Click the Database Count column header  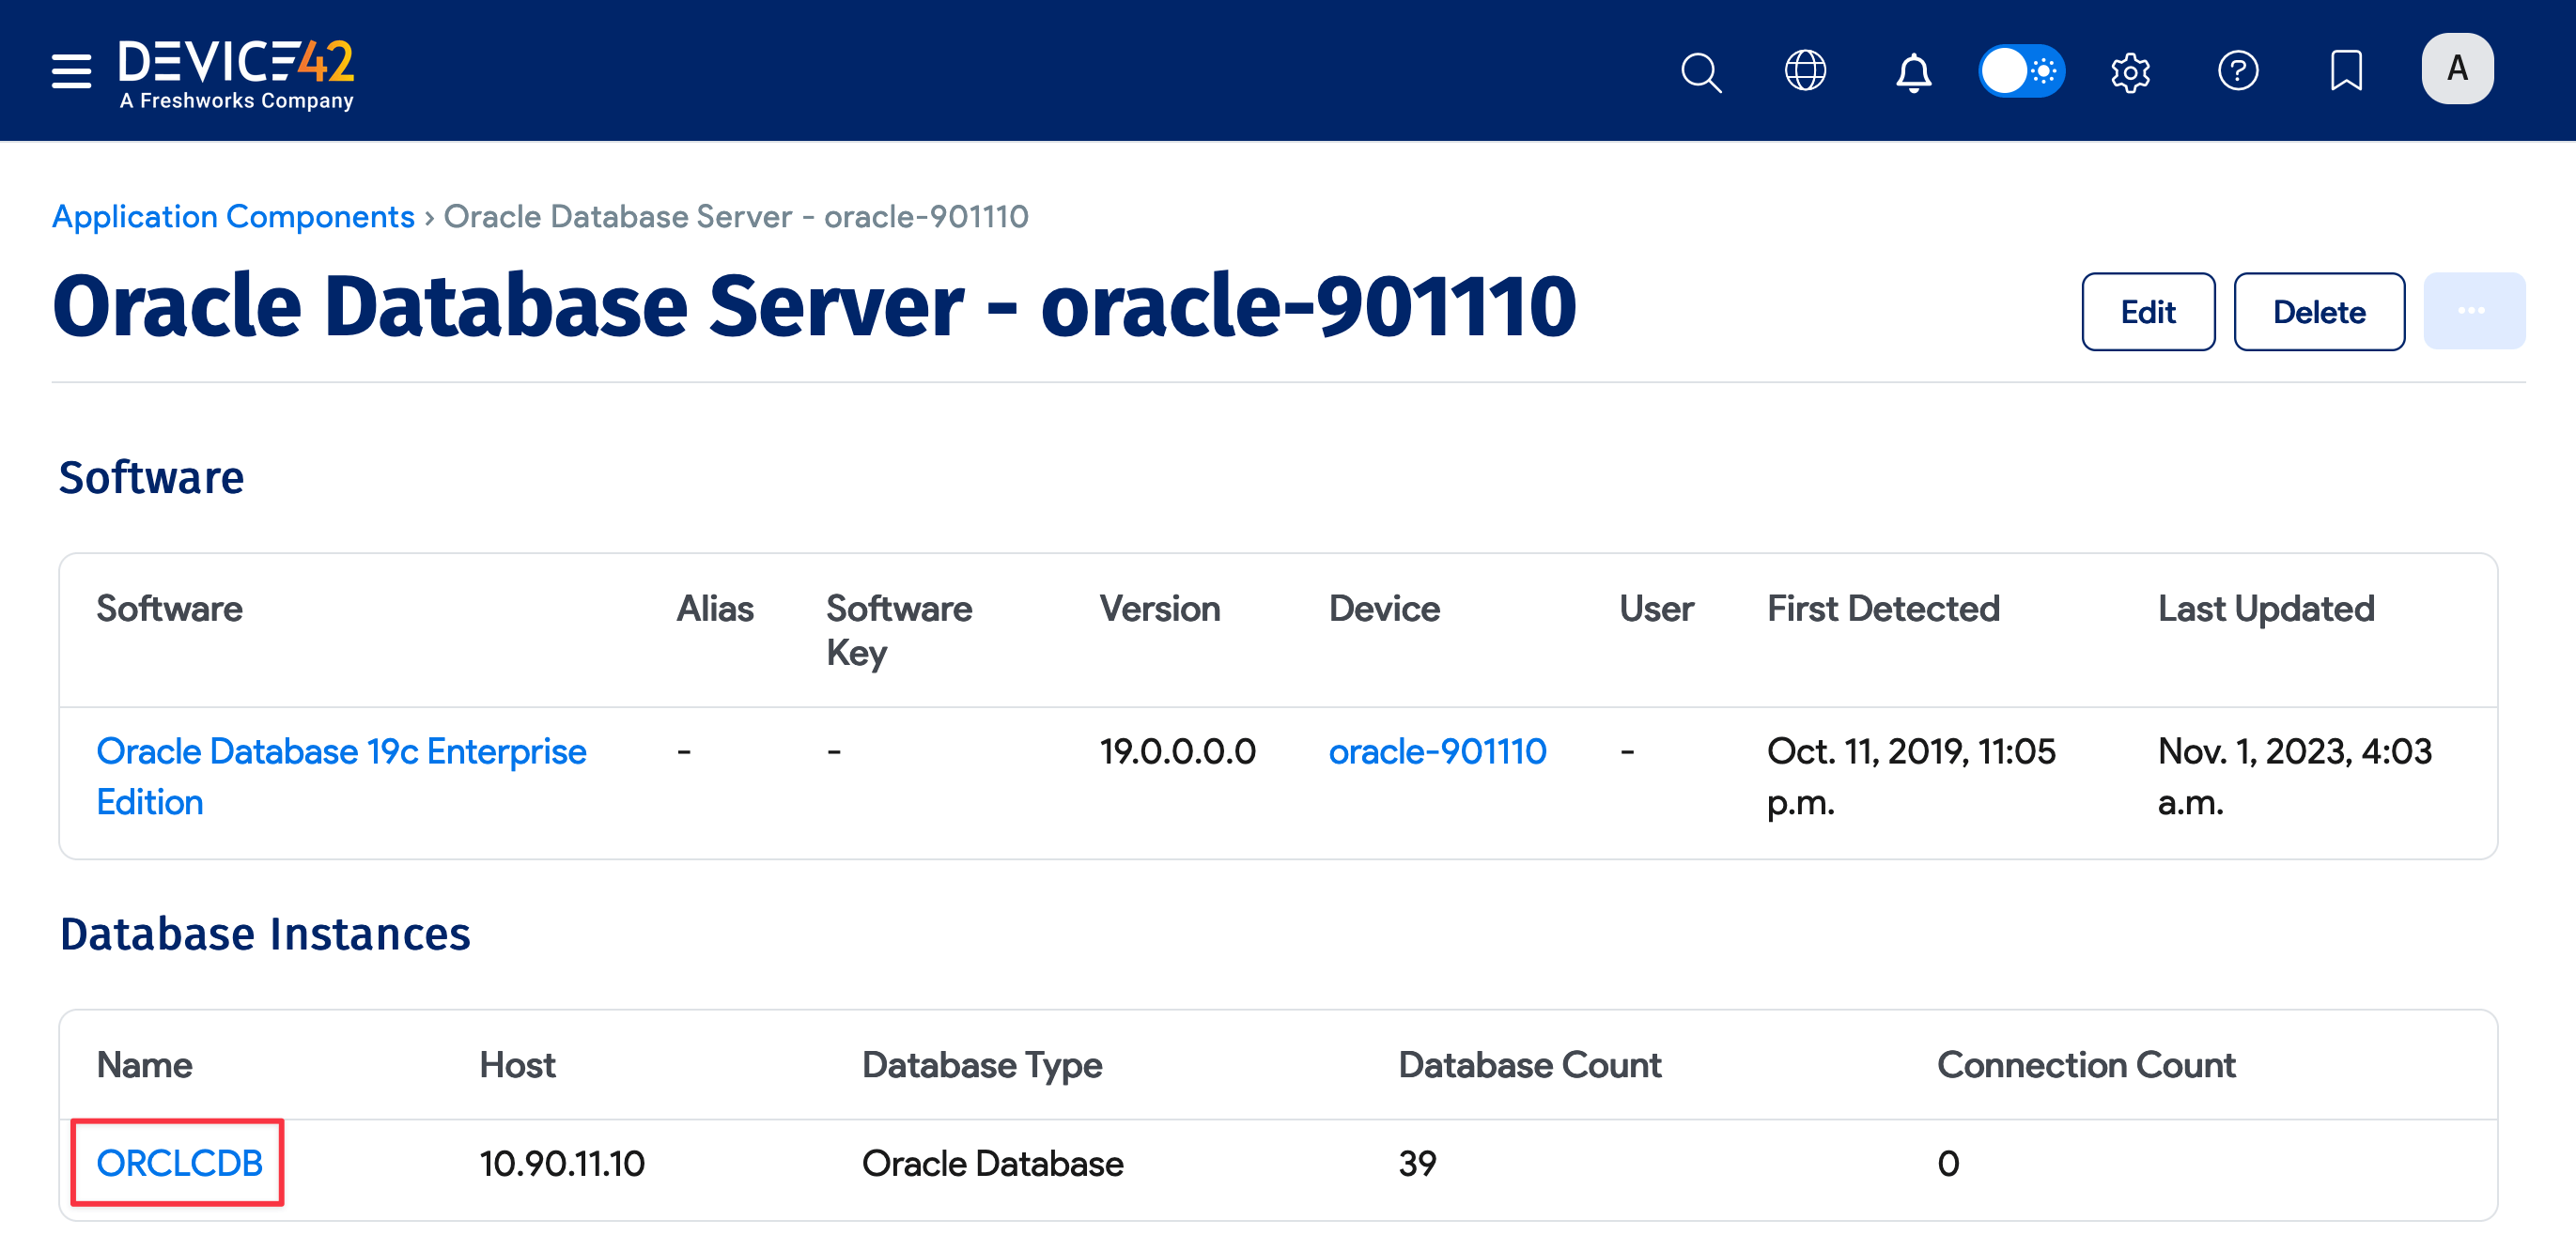point(1530,1065)
